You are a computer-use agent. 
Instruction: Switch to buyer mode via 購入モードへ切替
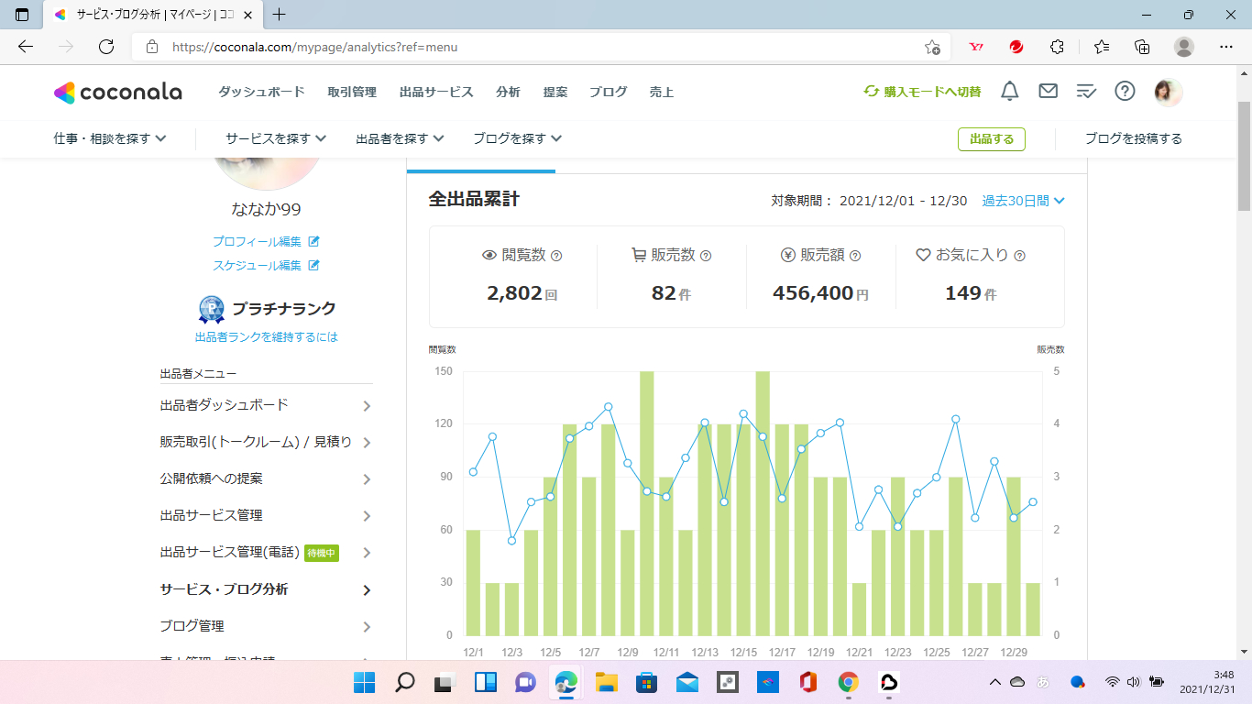[x=922, y=92]
